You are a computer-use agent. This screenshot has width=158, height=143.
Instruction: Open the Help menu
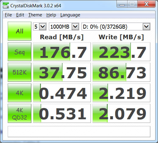[x=51, y=15]
